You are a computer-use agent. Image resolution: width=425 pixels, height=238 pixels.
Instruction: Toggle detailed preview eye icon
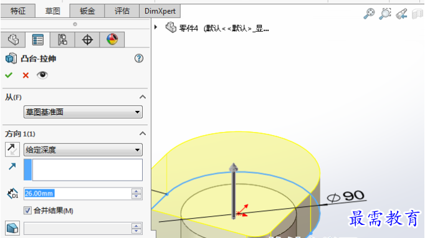42,75
